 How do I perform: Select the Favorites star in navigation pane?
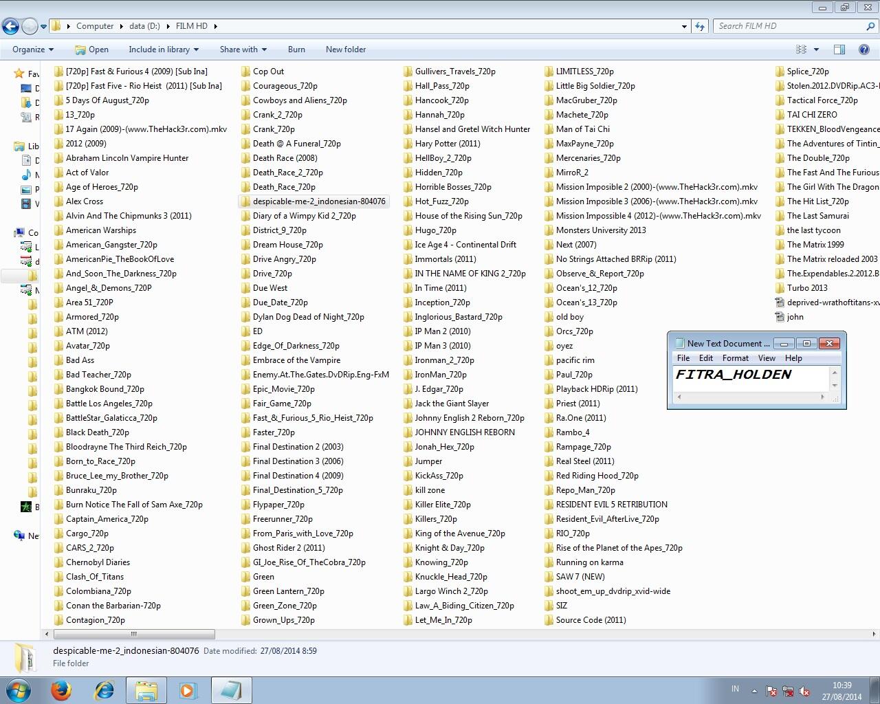(x=19, y=73)
